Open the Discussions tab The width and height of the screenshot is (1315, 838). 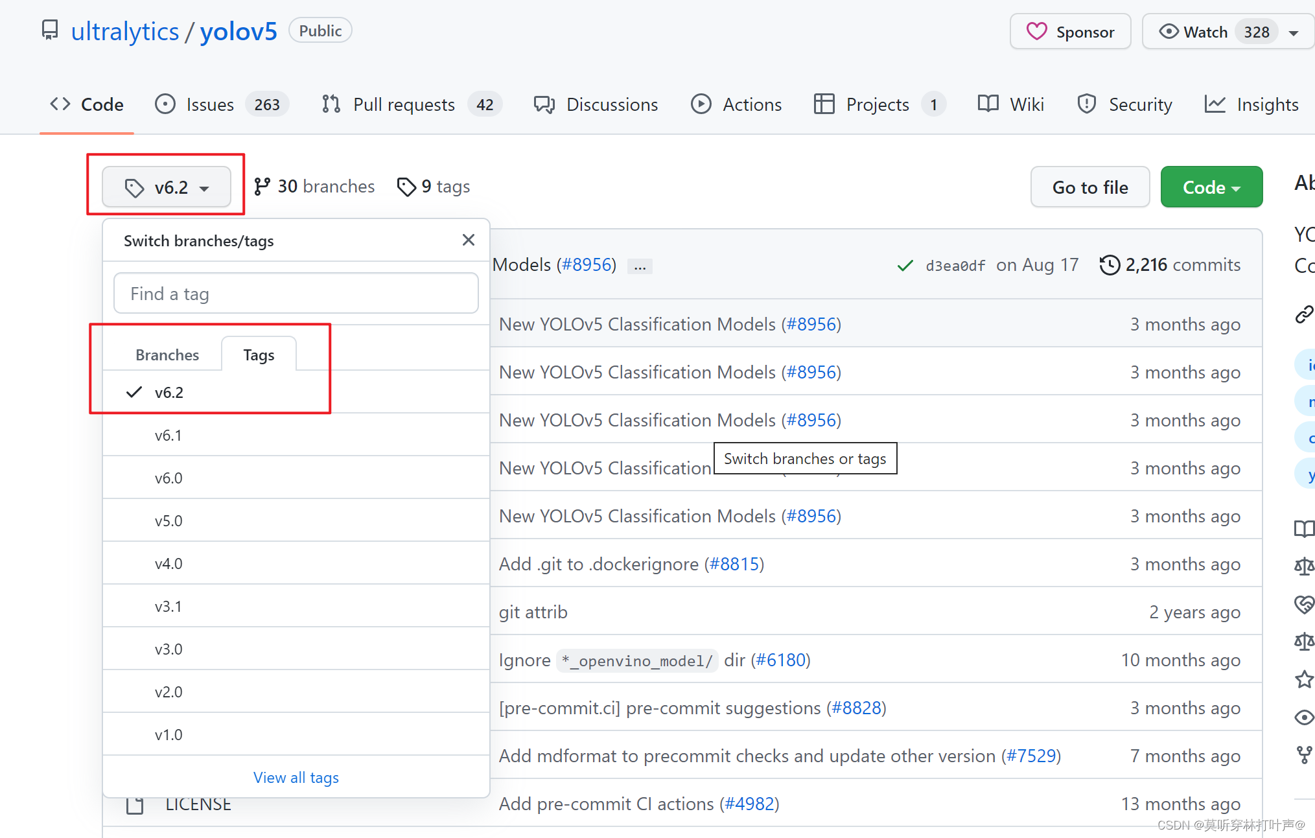point(596,104)
